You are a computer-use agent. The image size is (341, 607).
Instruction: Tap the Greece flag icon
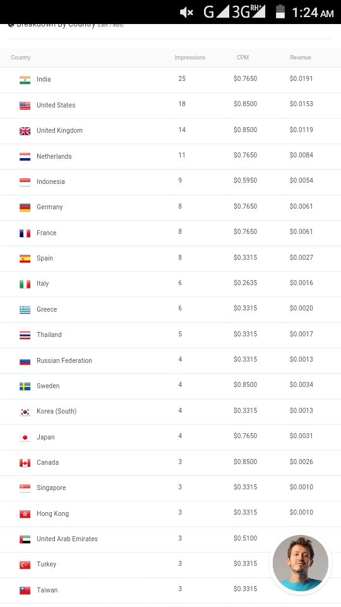pyautogui.click(x=25, y=310)
